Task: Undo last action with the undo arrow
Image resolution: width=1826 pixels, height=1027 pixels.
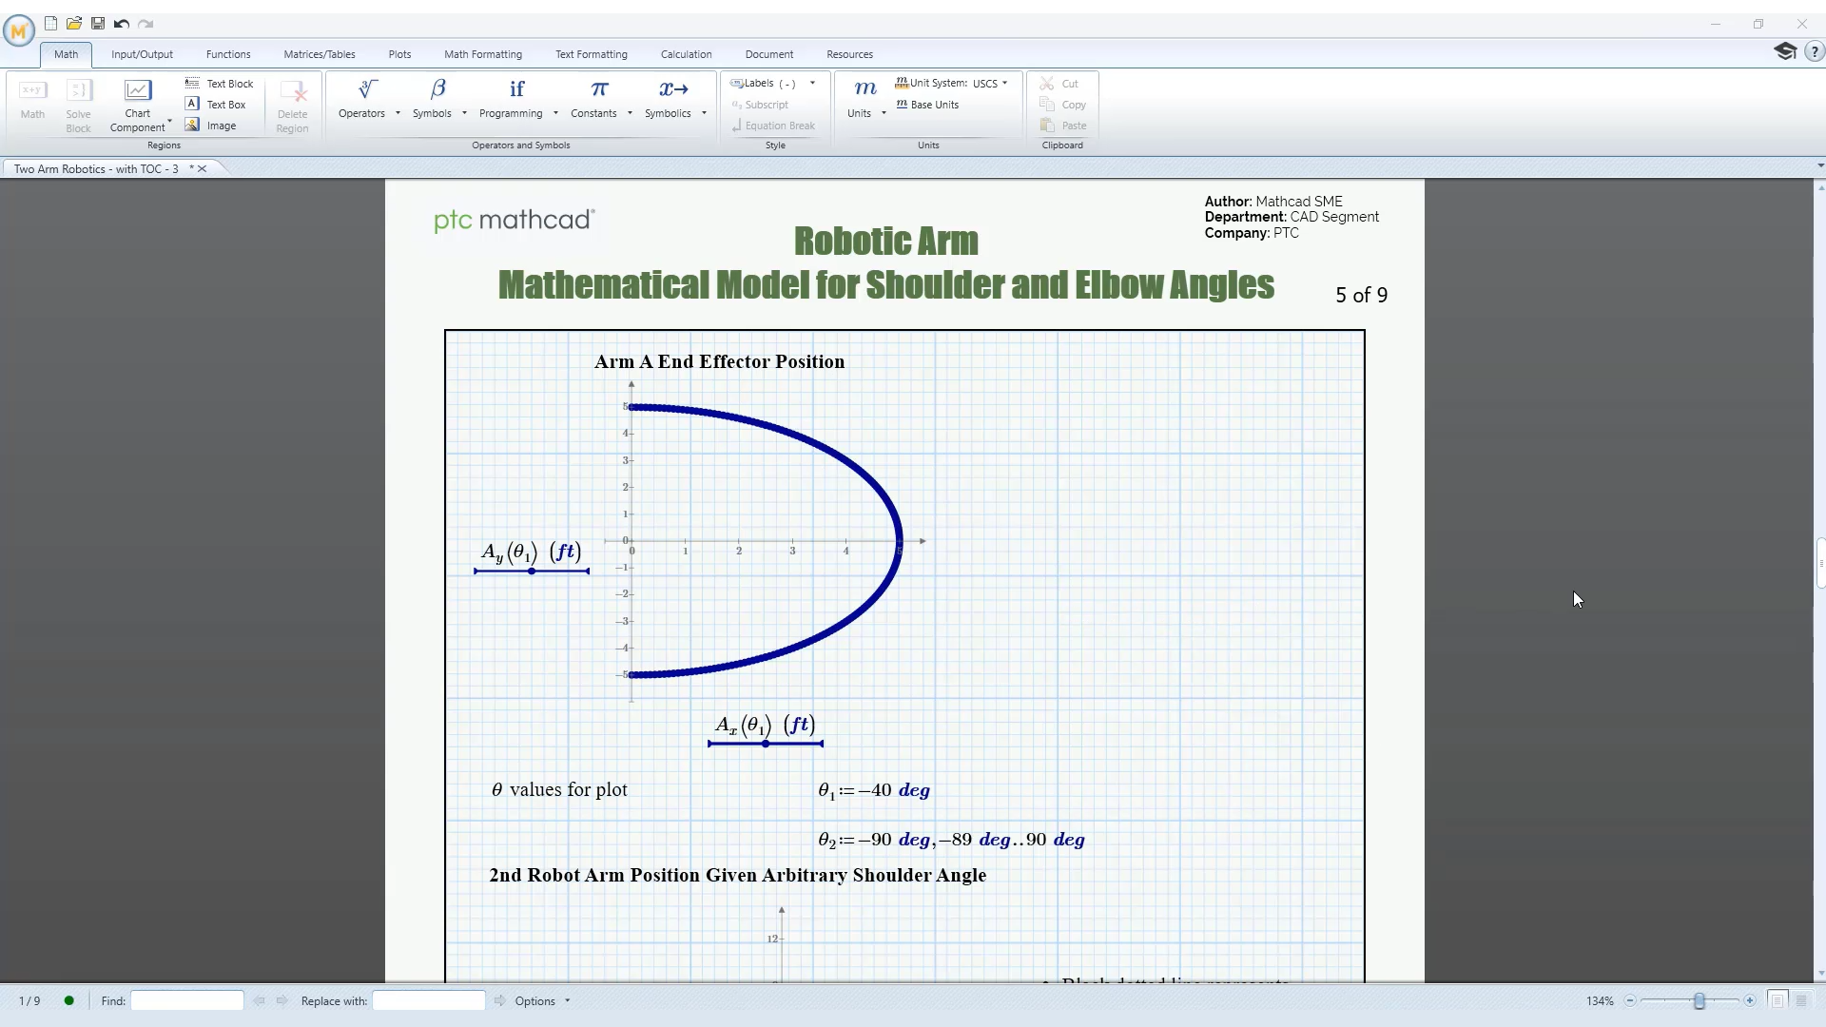Action: click(122, 24)
